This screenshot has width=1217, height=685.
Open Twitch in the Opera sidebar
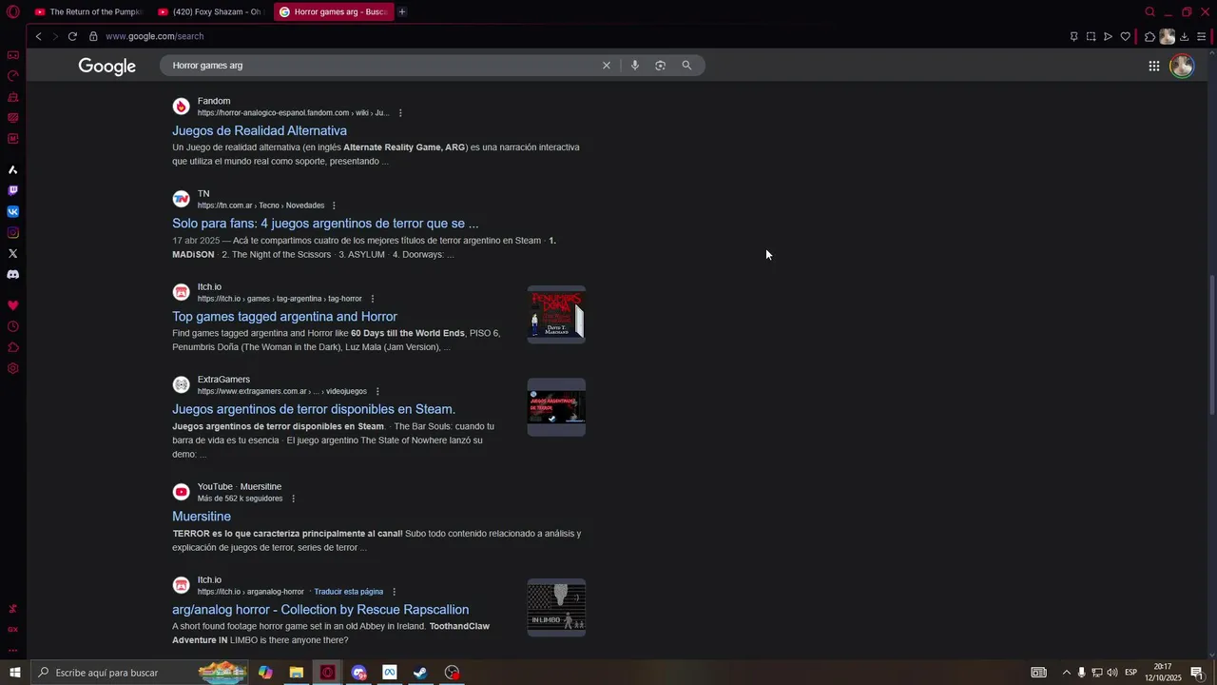(x=12, y=190)
